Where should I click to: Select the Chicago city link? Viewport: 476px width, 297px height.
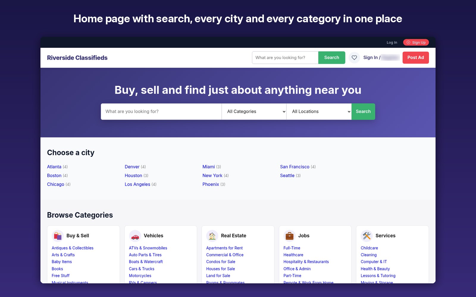point(56,184)
